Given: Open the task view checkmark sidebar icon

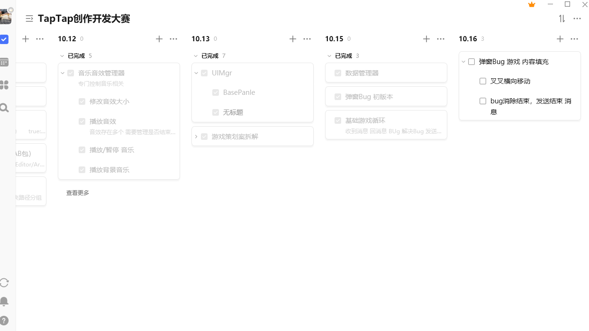Looking at the screenshot, I should [x=4, y=39].
